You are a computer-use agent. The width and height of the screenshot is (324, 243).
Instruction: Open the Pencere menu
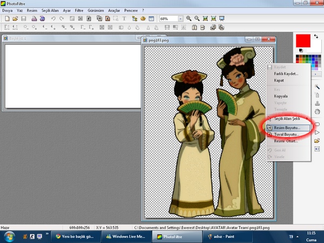(131, 11)
